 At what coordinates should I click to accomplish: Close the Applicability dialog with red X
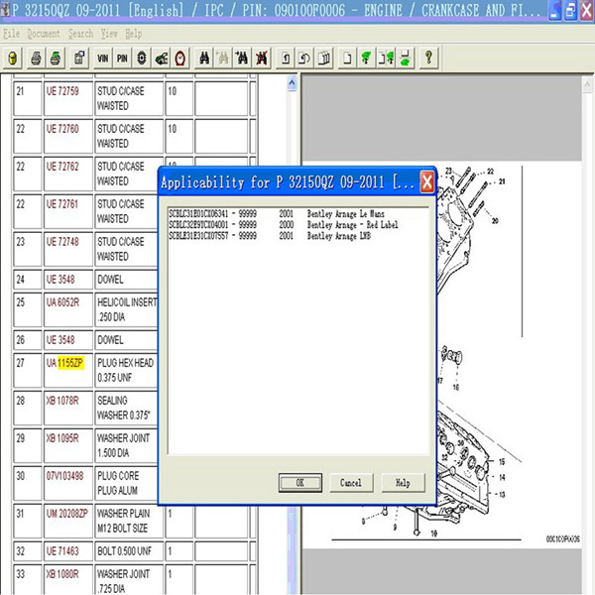426,182
